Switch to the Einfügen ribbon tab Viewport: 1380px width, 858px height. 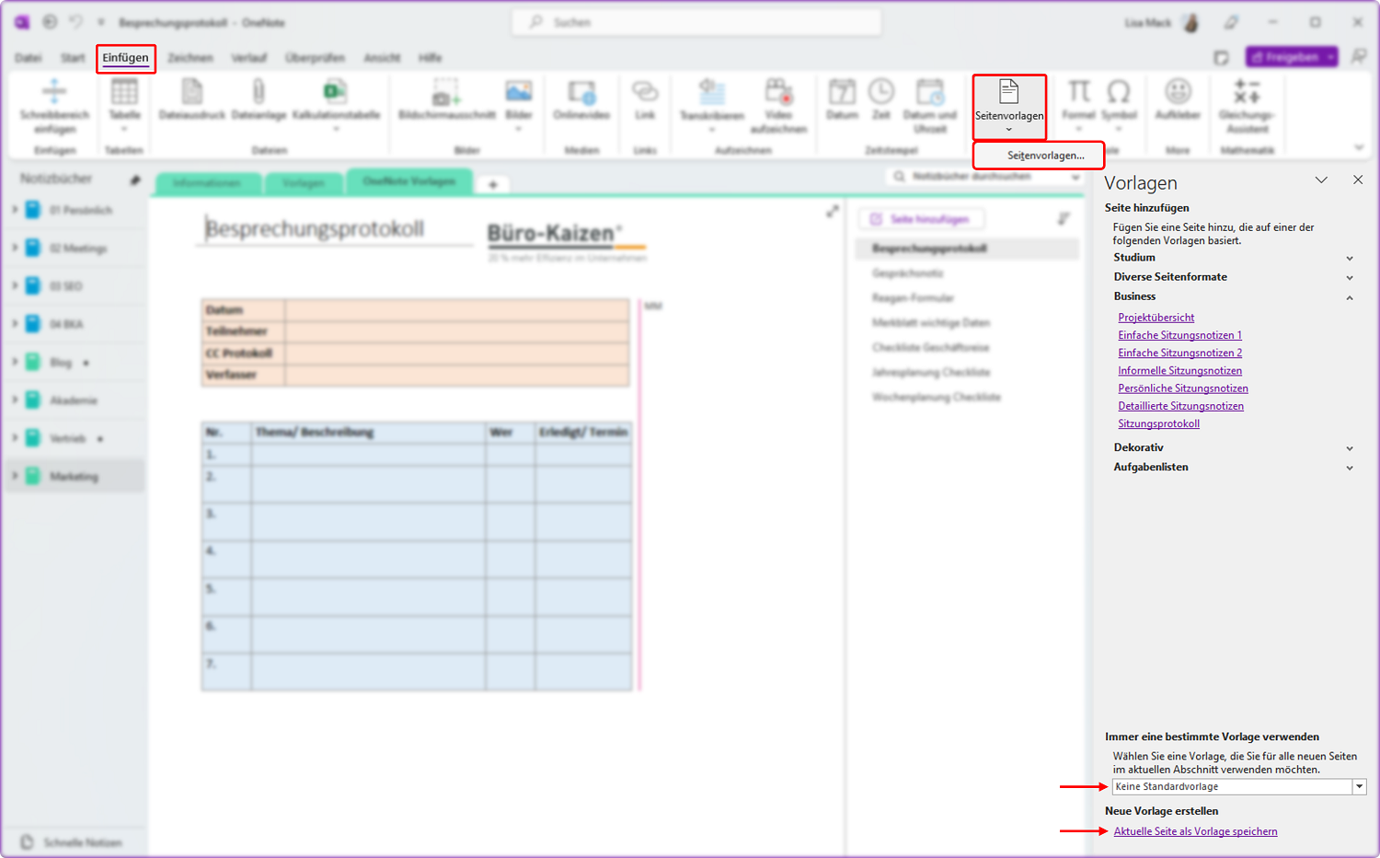click(x=126, y=58)
